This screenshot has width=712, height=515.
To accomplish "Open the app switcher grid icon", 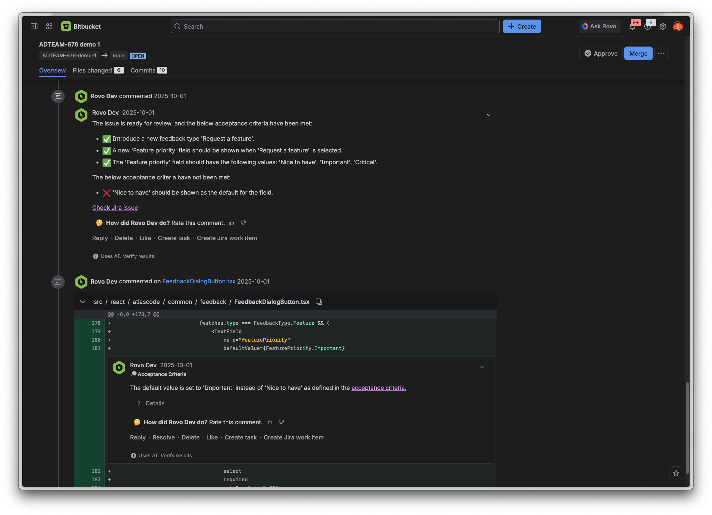I will click(49, 26).
